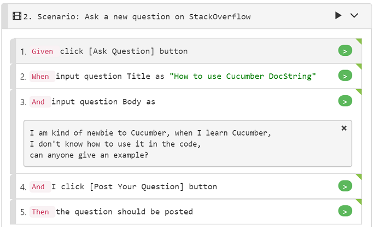This screenshot has width=374, height=227.
Task: Collapse the scenario with the chevron arrow
Action: tap(354, 15)
